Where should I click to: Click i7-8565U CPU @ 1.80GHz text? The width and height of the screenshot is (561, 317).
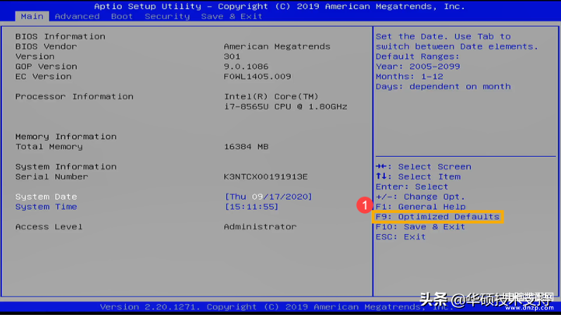pos(286,107)
